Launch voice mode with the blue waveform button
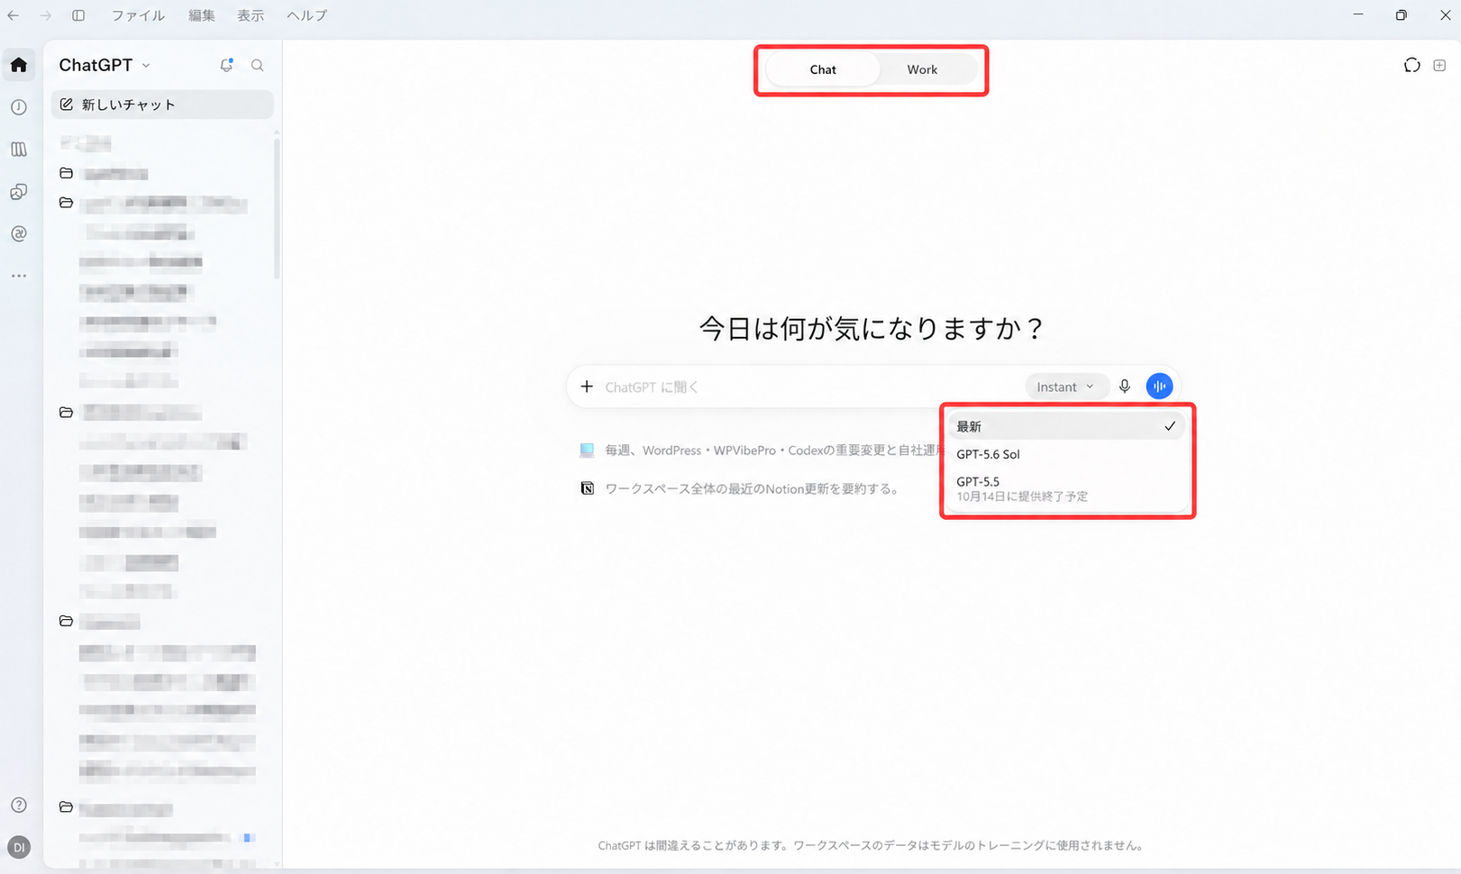This screenshot has width=1461, height=874. (1160, 387)
